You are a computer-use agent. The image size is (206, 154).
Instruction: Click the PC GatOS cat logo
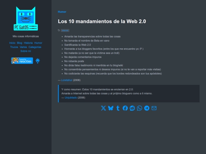[26, 19]
